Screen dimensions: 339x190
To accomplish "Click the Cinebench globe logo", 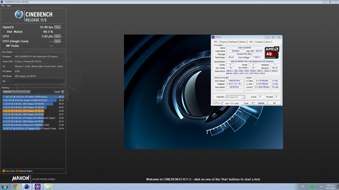I will click(x=19, y=15).
